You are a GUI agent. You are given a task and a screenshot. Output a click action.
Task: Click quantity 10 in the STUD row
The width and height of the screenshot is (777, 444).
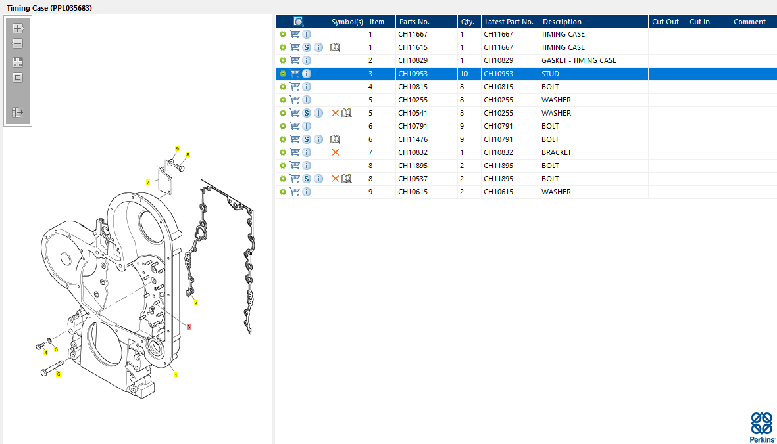tap(464, 74)
